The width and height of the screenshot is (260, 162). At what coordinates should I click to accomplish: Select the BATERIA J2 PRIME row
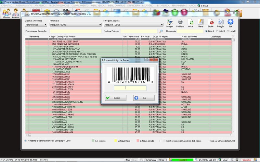[x=128, y=115]
